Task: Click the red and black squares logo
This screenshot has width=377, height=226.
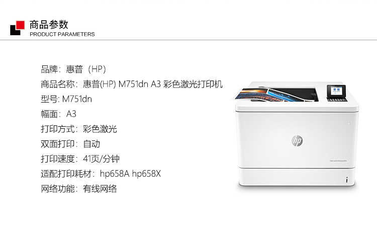Action: (x=17, y=28)
